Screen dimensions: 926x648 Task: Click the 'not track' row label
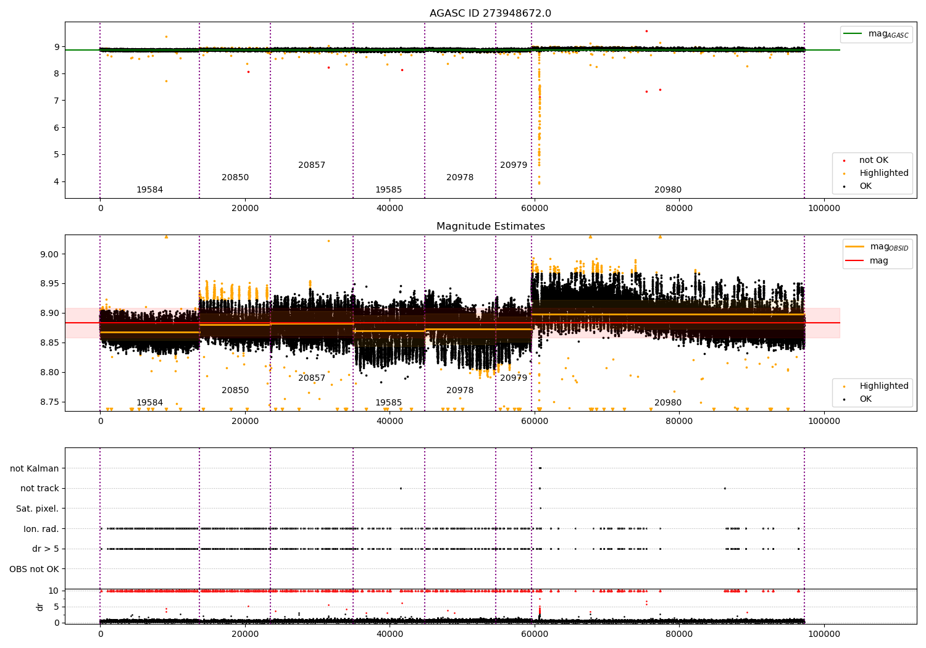click(x=40, y=489)
